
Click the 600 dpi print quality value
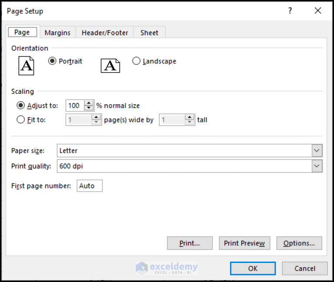click(x=71, y=166)
